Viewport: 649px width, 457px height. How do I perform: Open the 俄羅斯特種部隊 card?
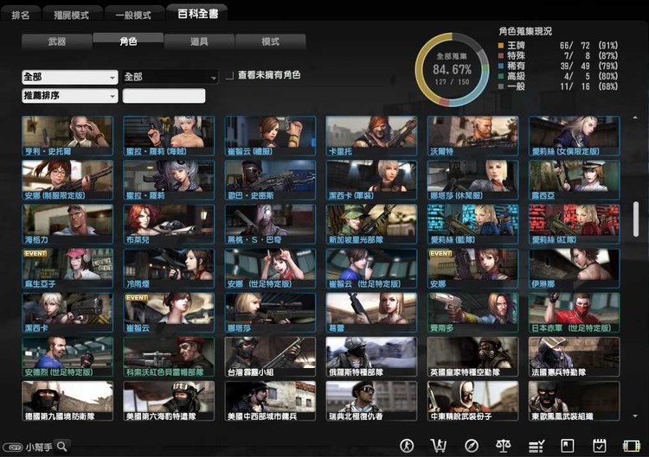point(372,357)
